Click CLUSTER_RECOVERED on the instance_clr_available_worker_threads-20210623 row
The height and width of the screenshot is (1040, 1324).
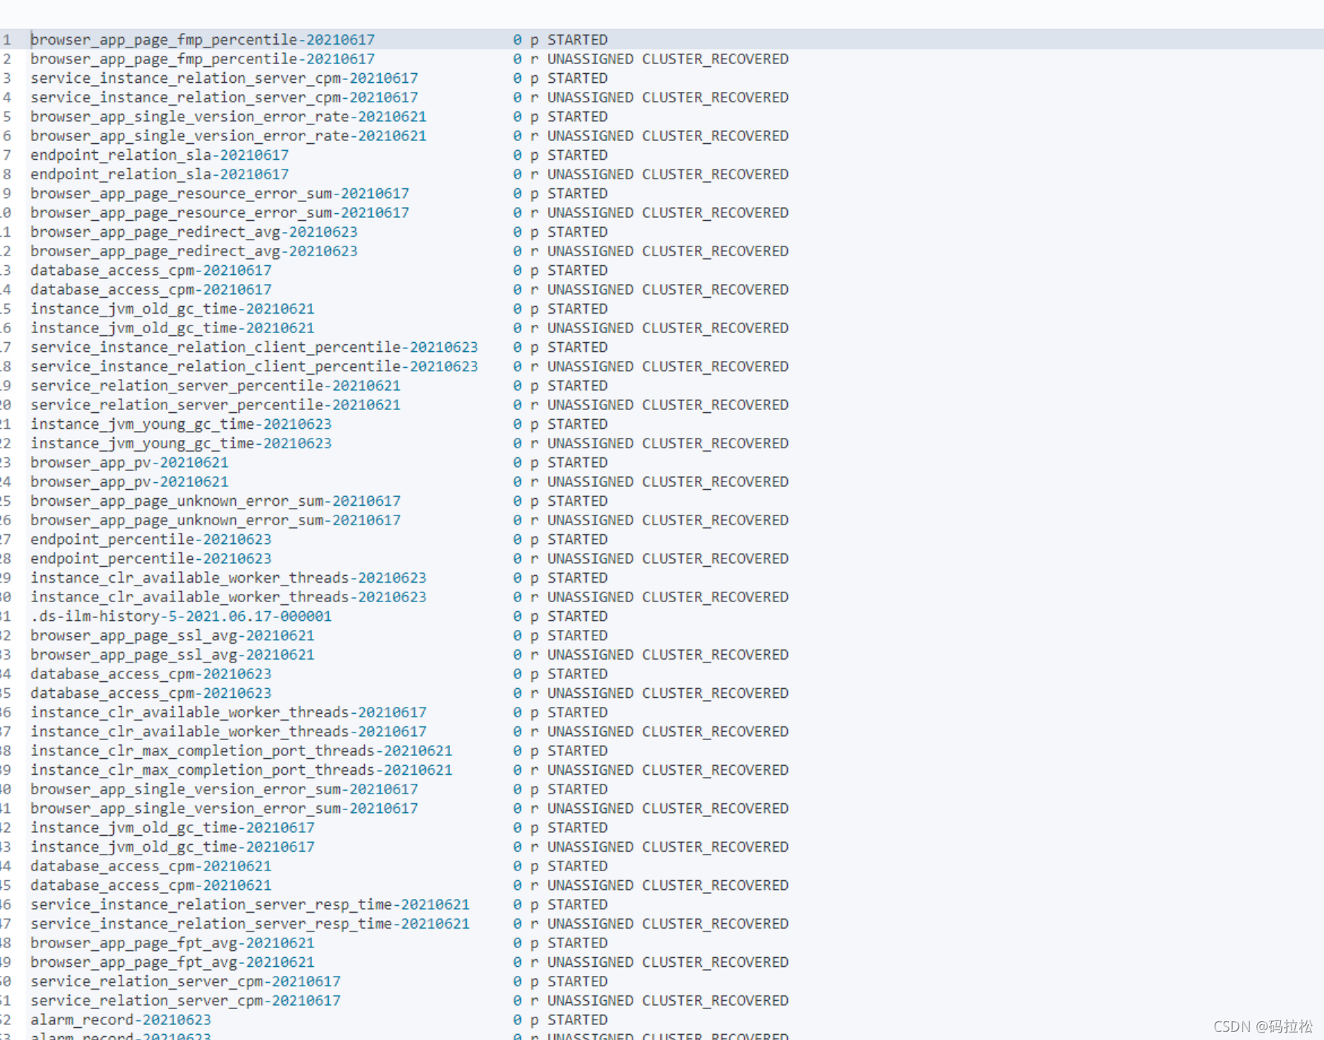pos(716,597)
